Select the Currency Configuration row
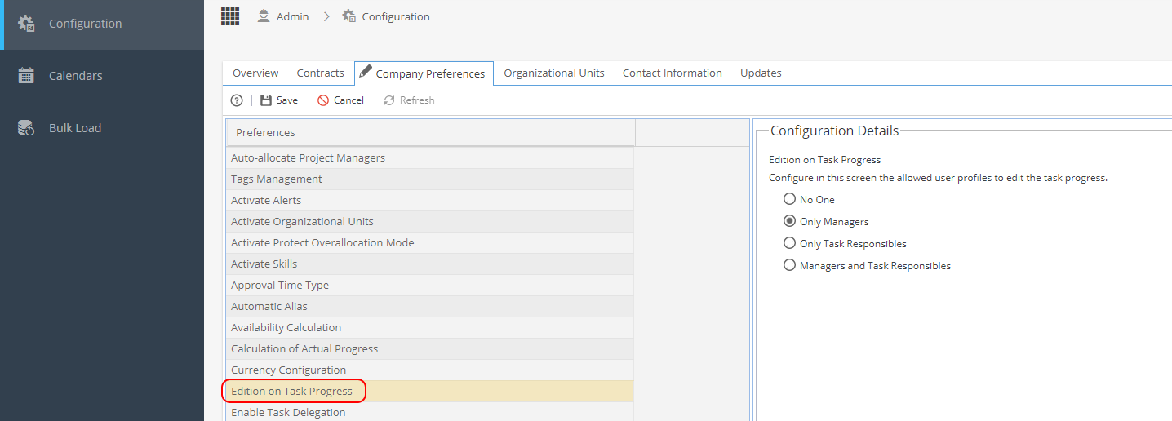The height and width of the screenshot is (421, 1172). point(429,370)
